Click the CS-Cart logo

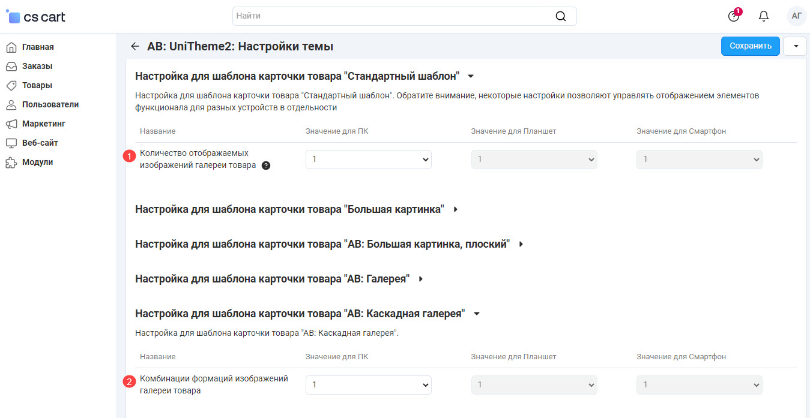pos(36,17)
